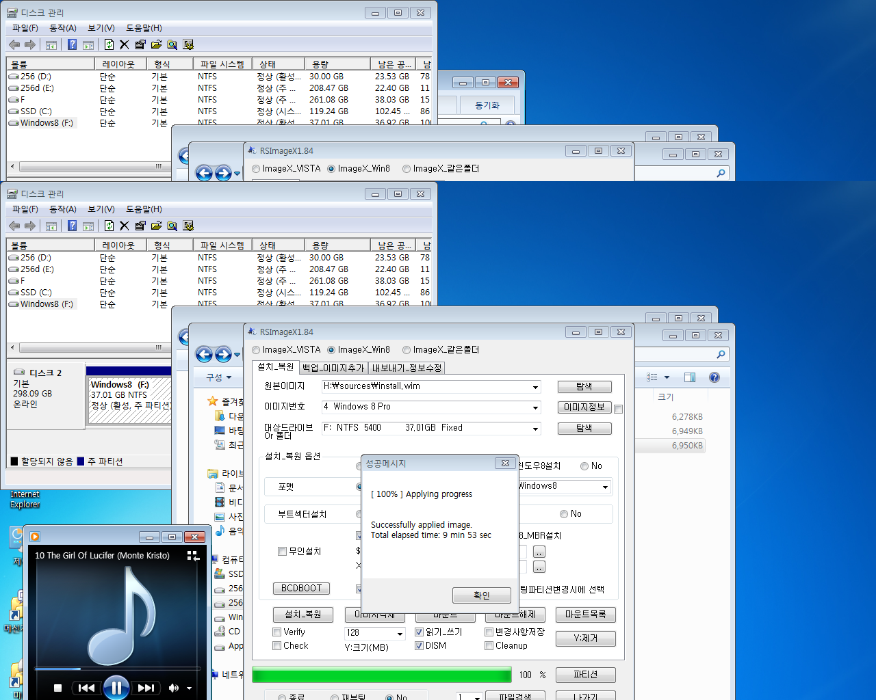Viewport: 876px width, 700px height.
Task: Click 탐색 button beside 원본이미지
Action: pos(584,387)
